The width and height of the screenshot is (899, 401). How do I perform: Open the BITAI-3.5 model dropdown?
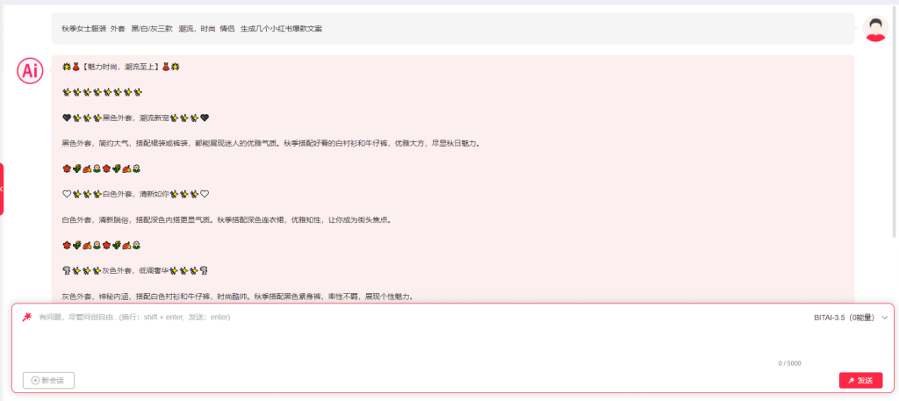point(843,318)
